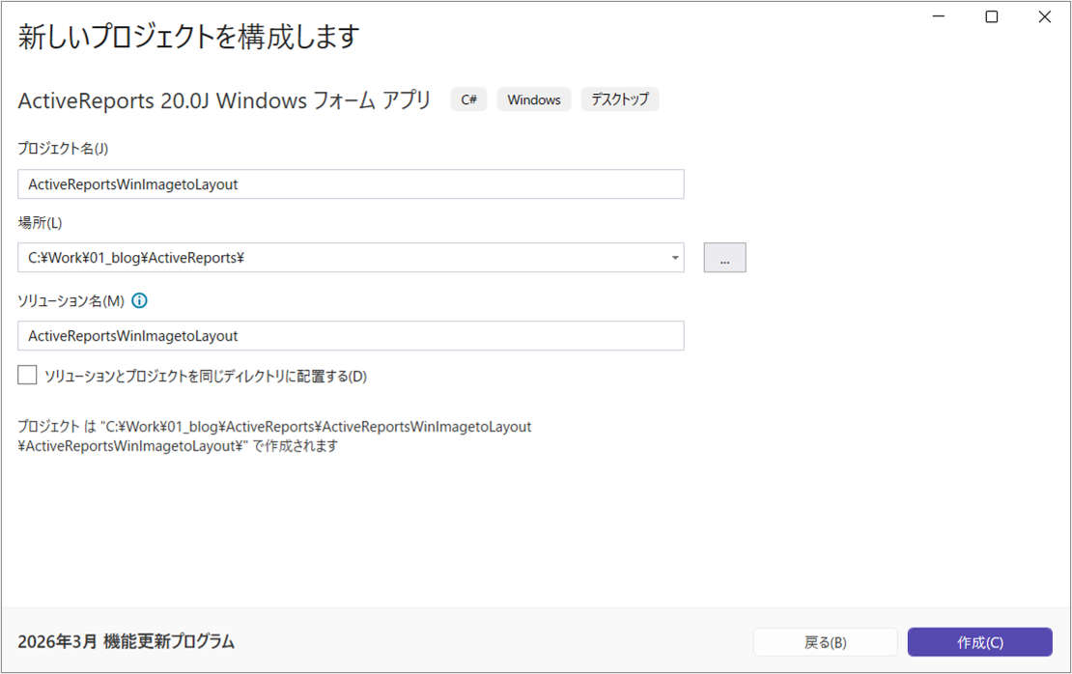Focus the プロジェクト名 text field
1072x674 pixels.
tap(351, 183)
